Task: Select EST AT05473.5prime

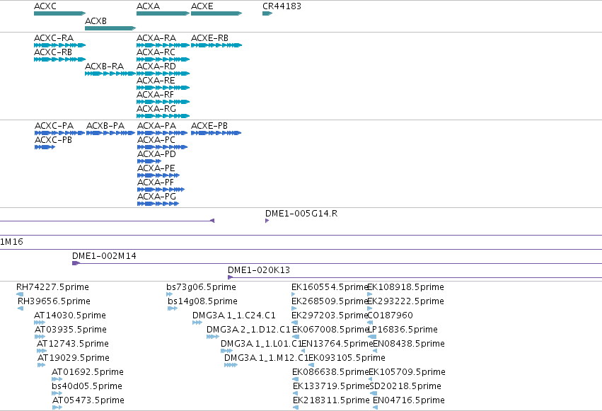Action: (57, 407)
